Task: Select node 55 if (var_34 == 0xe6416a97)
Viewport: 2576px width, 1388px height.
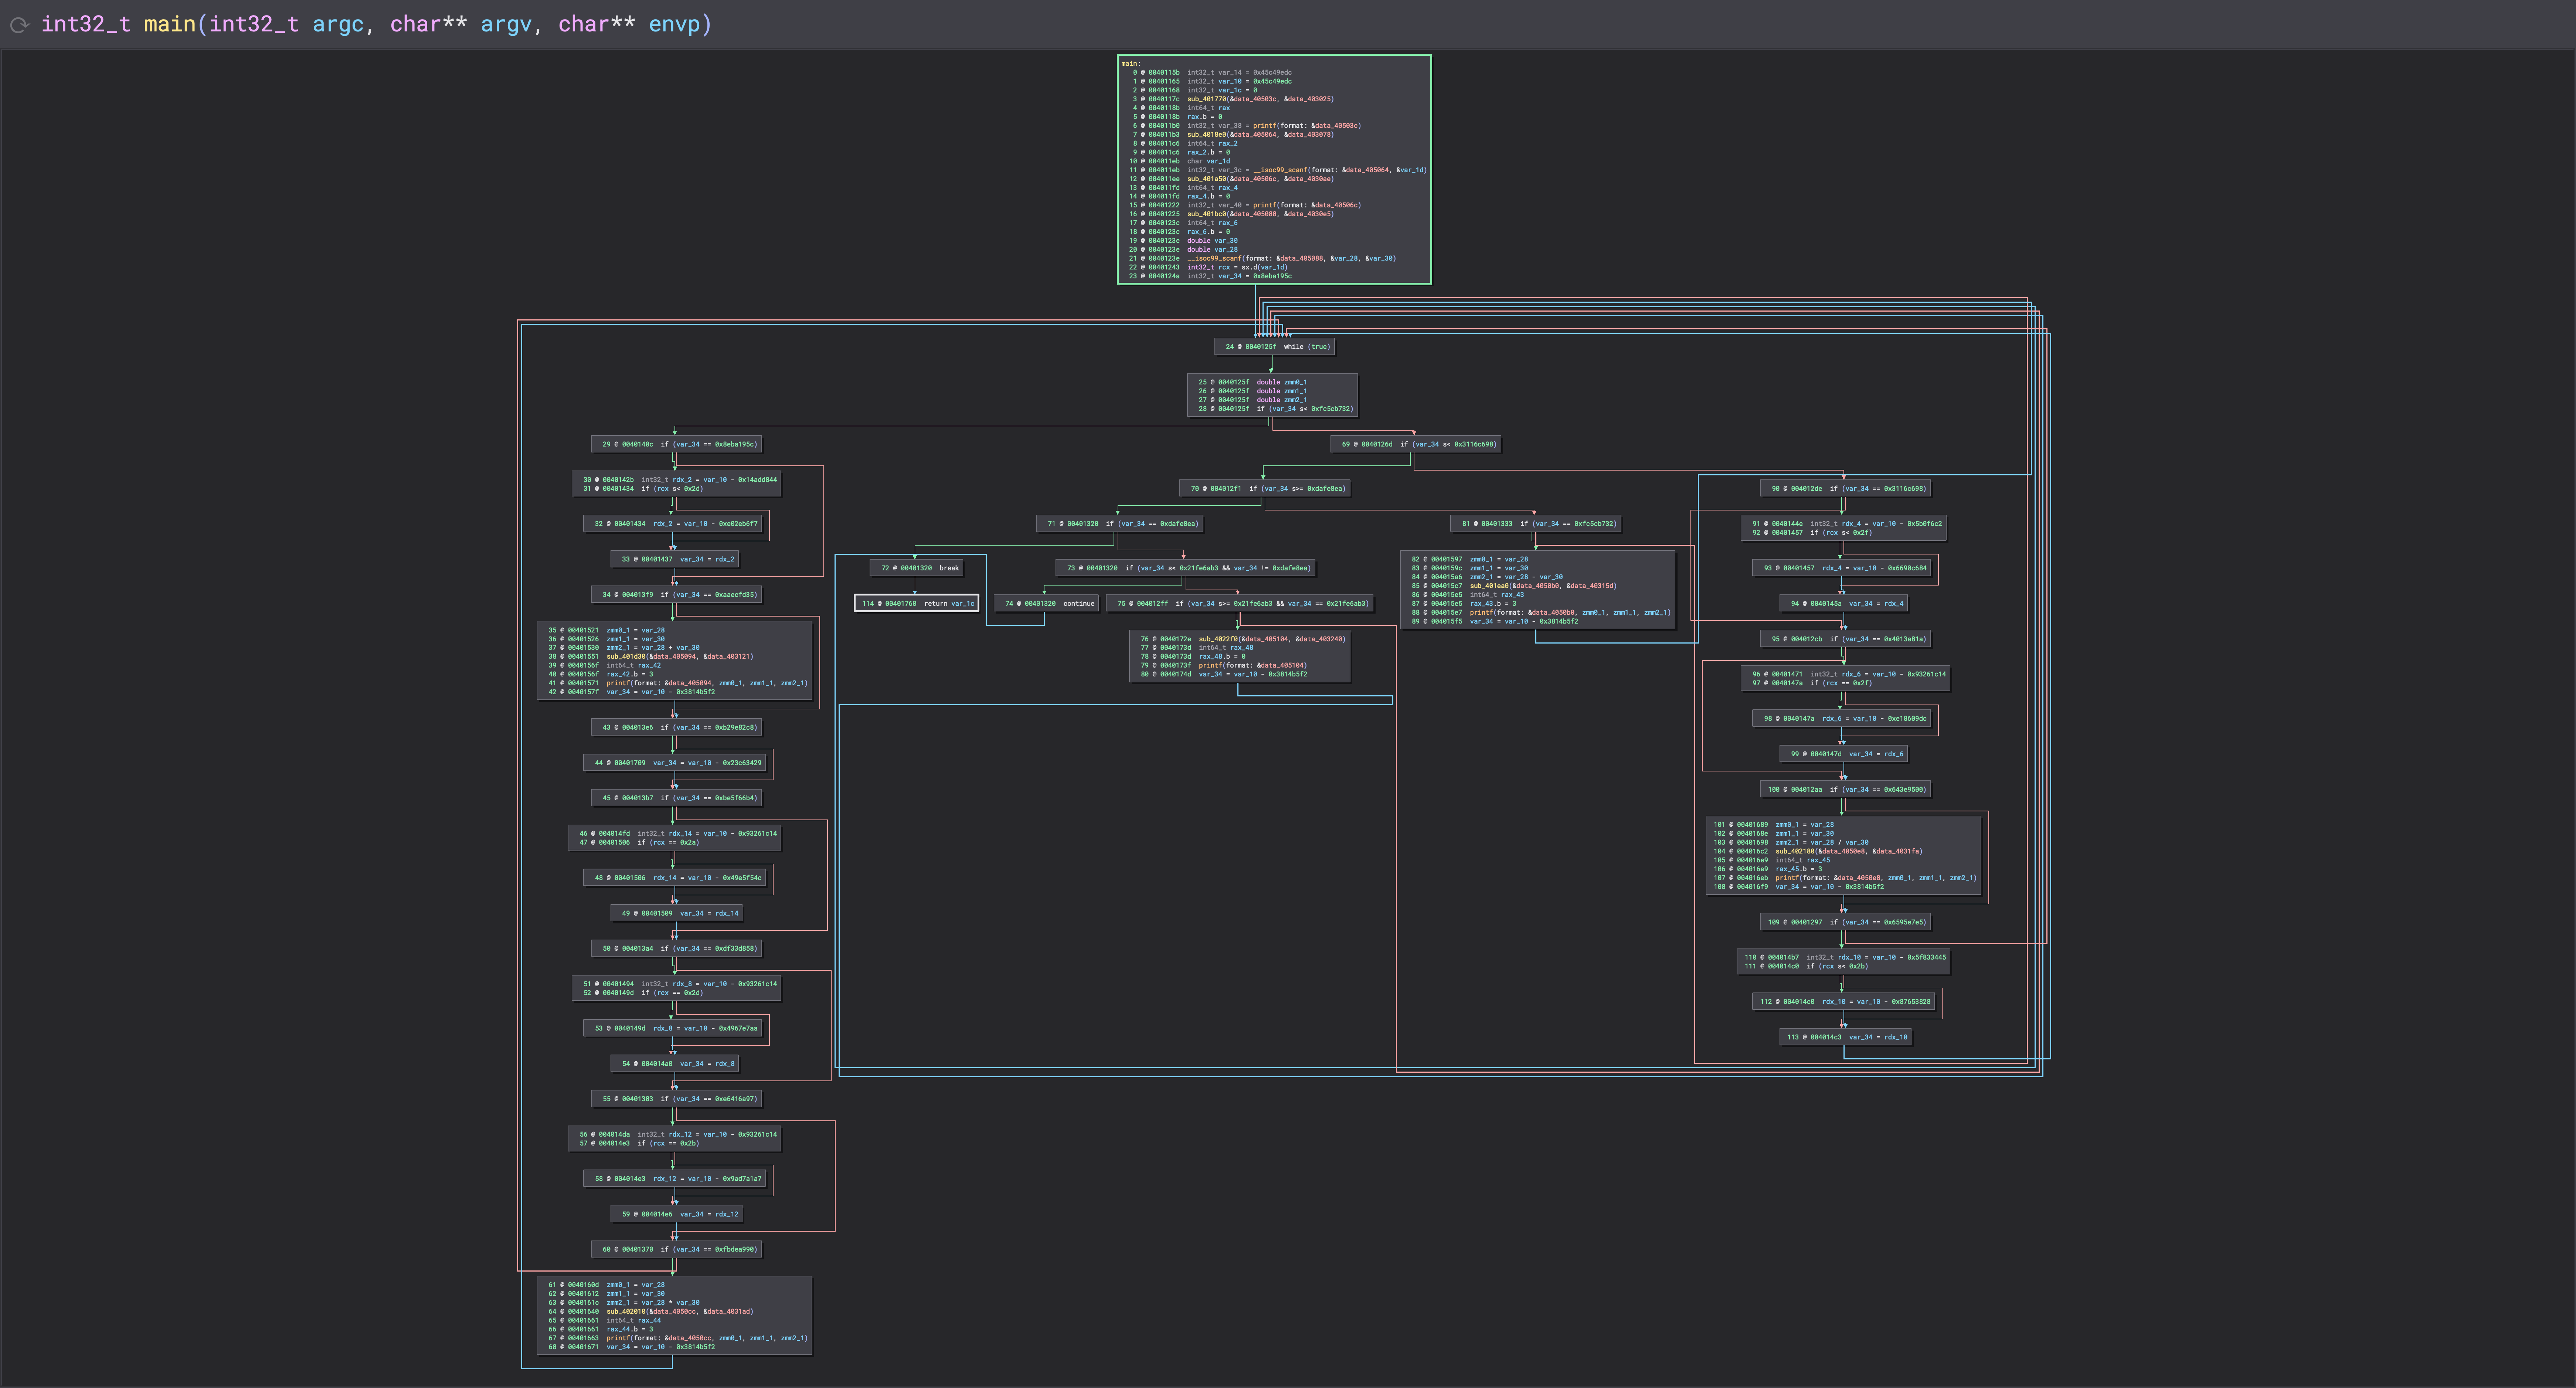Action: pyautogui.click(x=678, y=1099)
